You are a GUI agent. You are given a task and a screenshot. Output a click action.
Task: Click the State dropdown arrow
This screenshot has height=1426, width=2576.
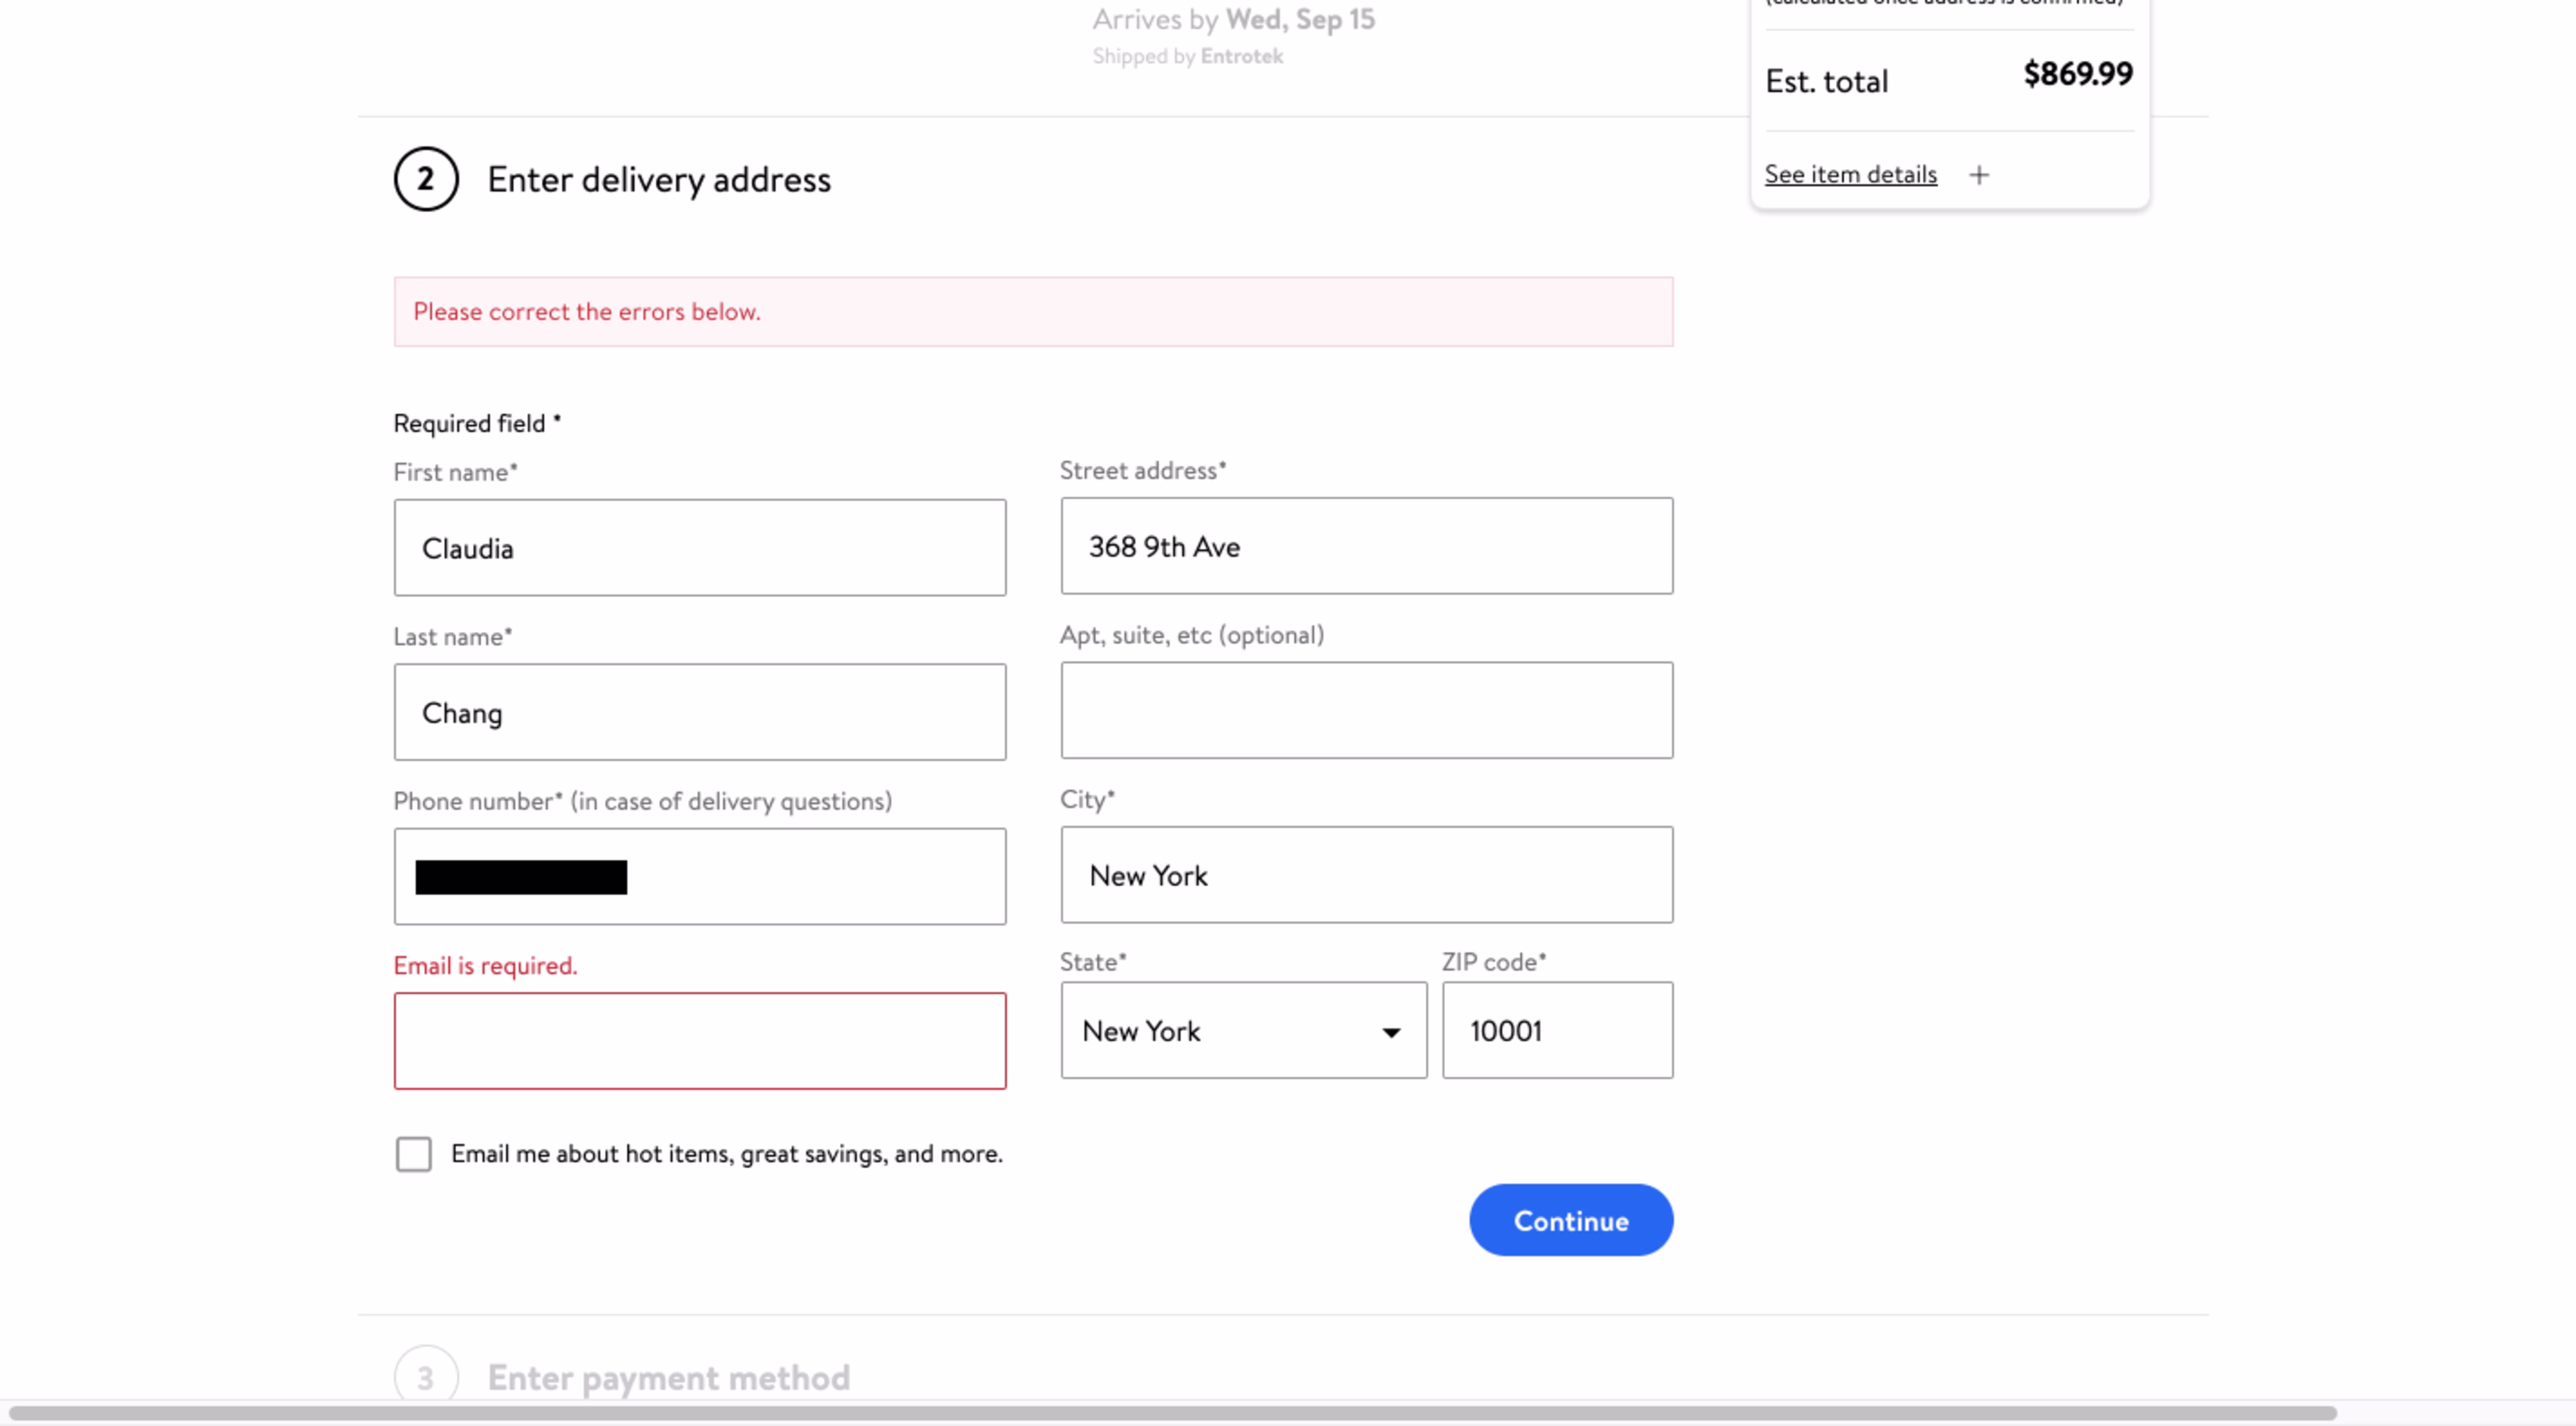(x=1390, y=1032)
